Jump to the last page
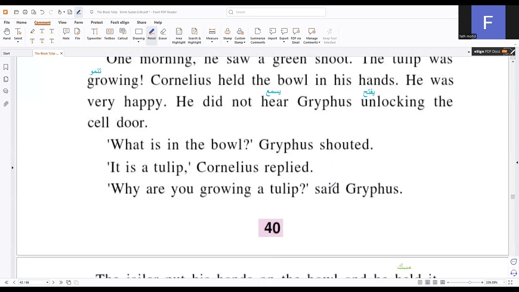This screenshot has width=519, height=292. click(x=61, y=282)
